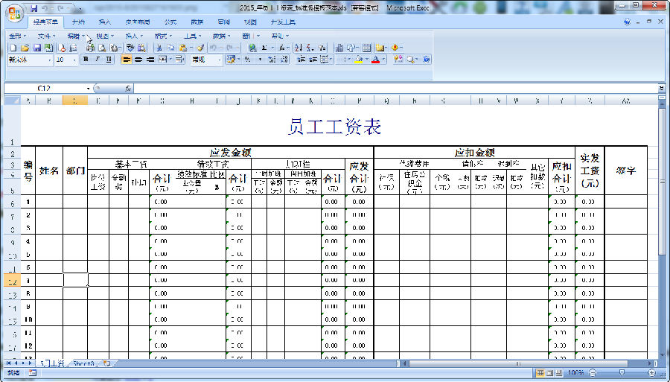Open the font name dropdown
670x382 pixels.
[x=50, y=60]
